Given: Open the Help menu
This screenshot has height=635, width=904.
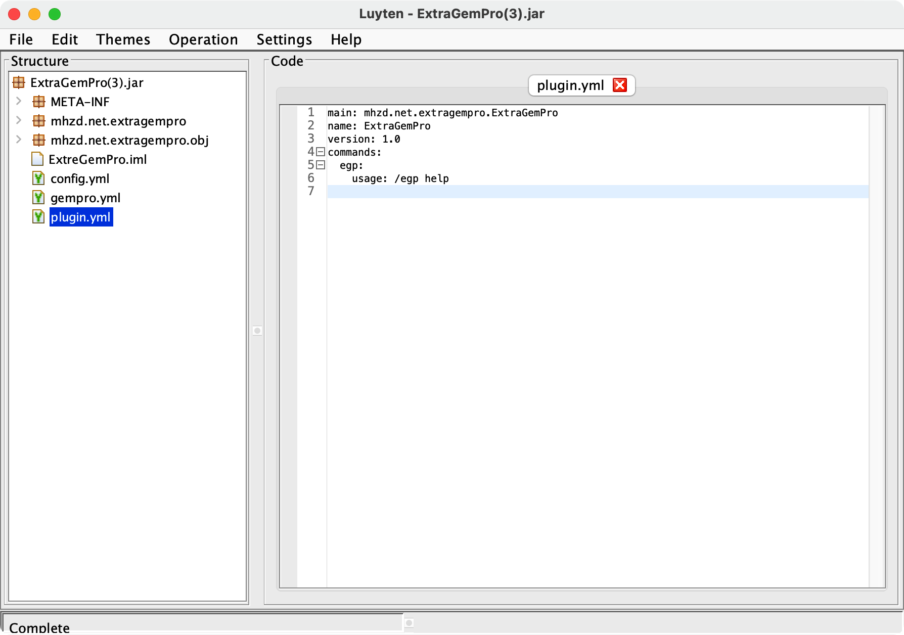Looking at the screenshot, I should [346, 39].
